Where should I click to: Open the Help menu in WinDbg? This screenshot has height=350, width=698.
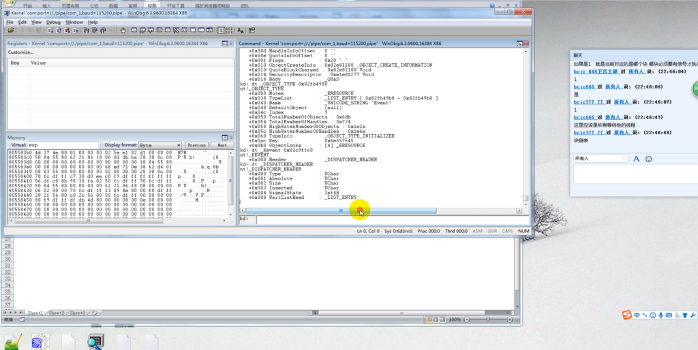[x=93, y=22]
